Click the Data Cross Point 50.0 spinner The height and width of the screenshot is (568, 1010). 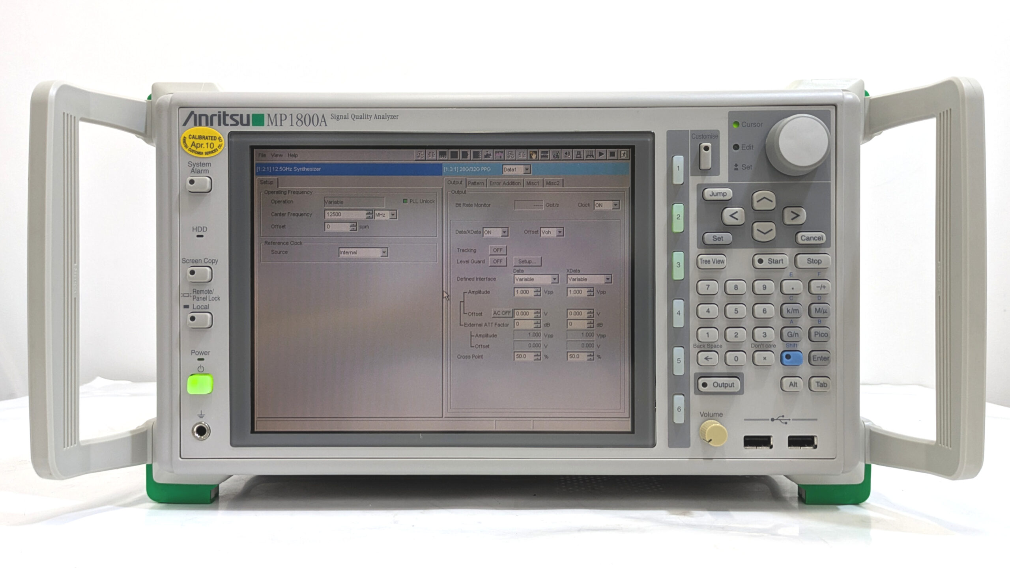click(537, 357)
